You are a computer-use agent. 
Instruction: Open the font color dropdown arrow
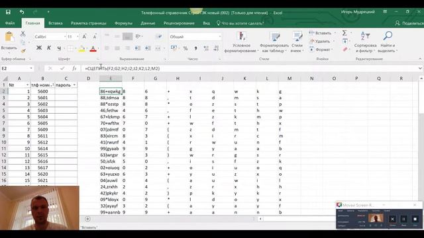(98, 48)
